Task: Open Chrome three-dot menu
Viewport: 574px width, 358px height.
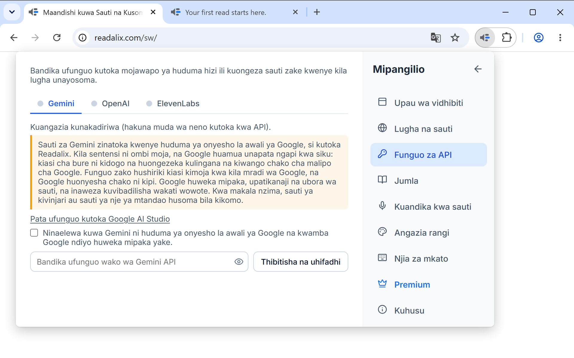Action: [560, 38]
